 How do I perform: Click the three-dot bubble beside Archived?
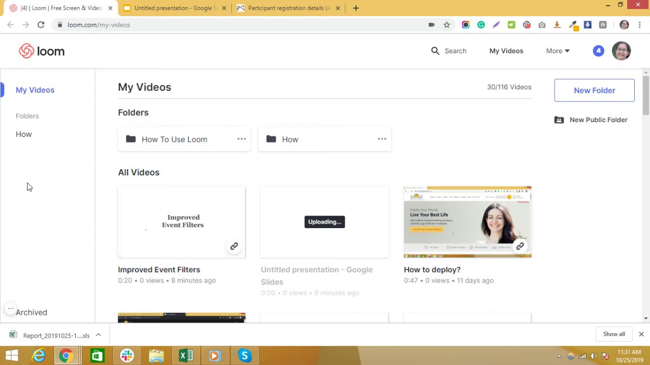click(10, 308)
